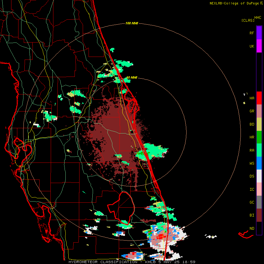Click the '18:59' timestamp text
This screenshot has height=264, width=264.
click(189, 262)
